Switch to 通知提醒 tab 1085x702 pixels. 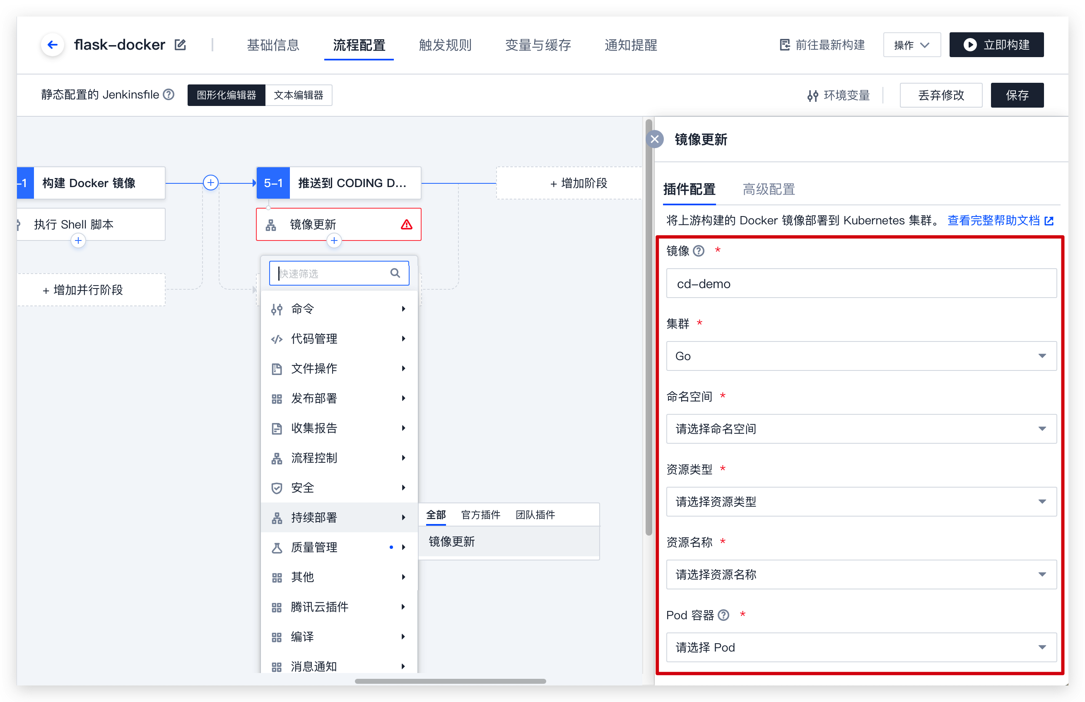click(630, 45)
